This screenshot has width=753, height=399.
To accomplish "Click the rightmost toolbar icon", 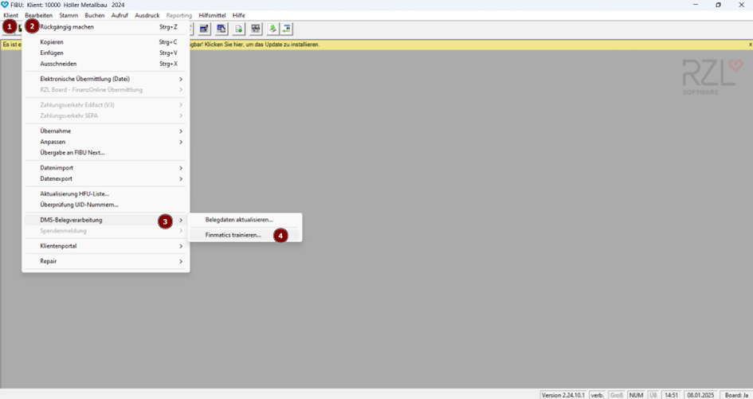I will pos(287,29).
